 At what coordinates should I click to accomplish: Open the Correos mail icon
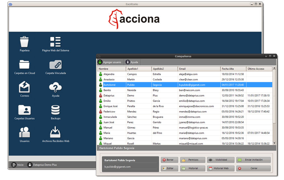(x=24, y=87)
